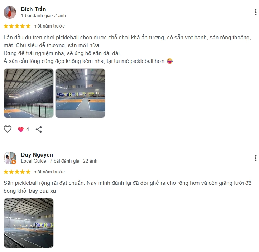Click the laughing emoji ending Bích Trần's review
Viewport: 259px width, 252px height.
pos(170,61)
